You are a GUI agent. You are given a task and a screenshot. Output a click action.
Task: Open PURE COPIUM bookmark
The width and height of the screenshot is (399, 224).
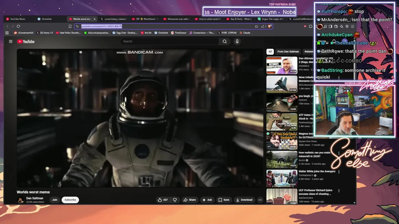(227, 33)
